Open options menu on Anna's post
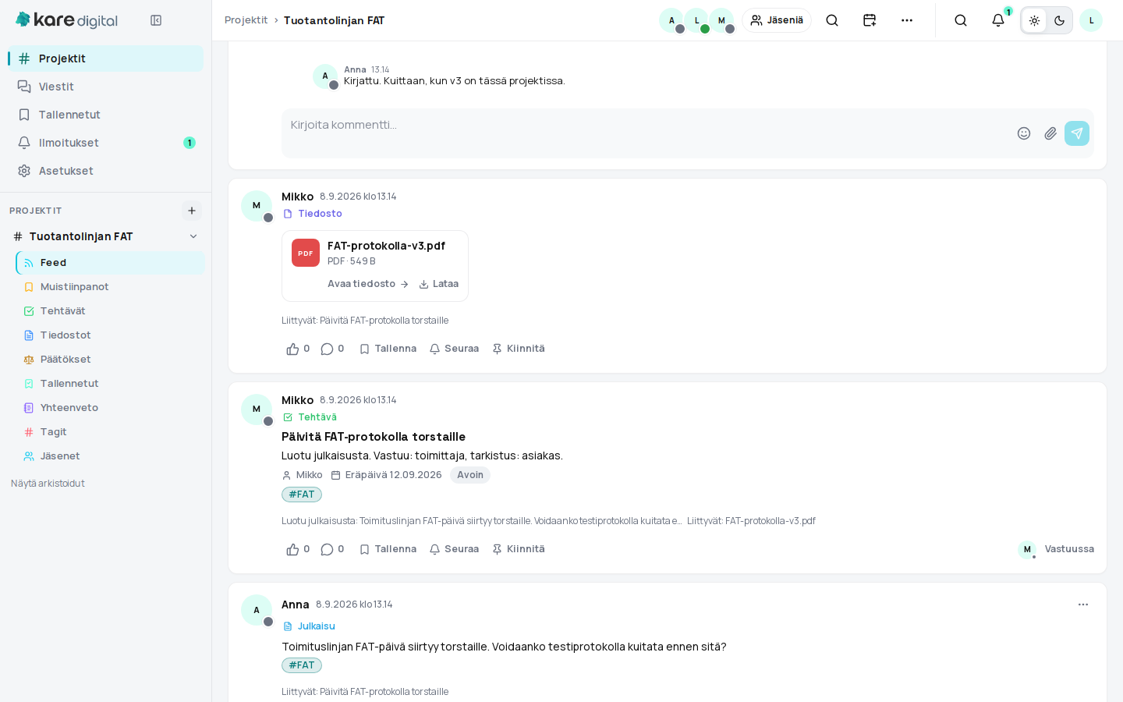 pyautogui.click(x=1083, y=604)
